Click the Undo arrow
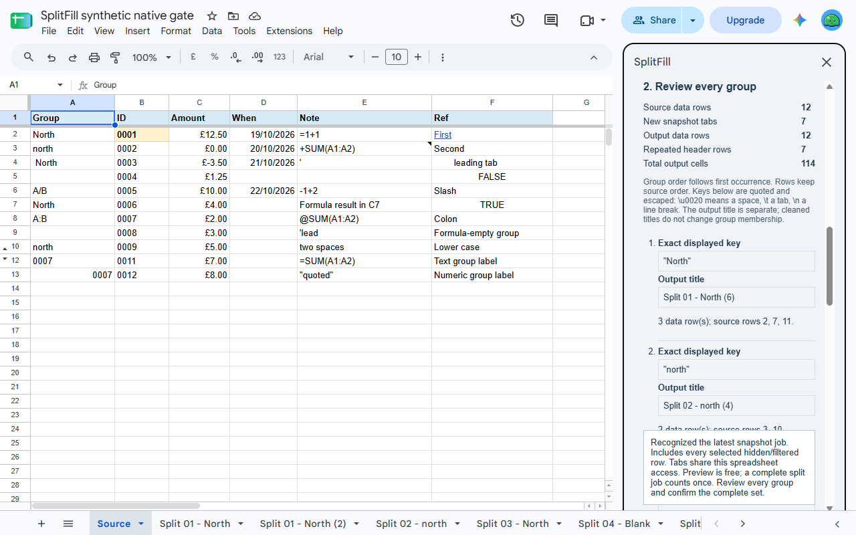Viewport: 856px width, 535px height. tap(51, 58)
